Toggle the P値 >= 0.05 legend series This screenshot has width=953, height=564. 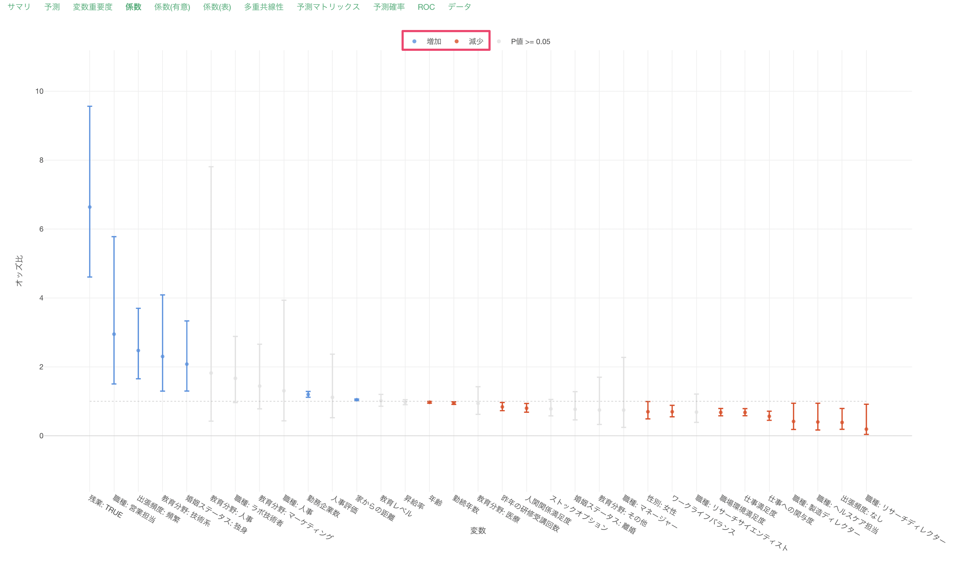[x=524, y=41]
